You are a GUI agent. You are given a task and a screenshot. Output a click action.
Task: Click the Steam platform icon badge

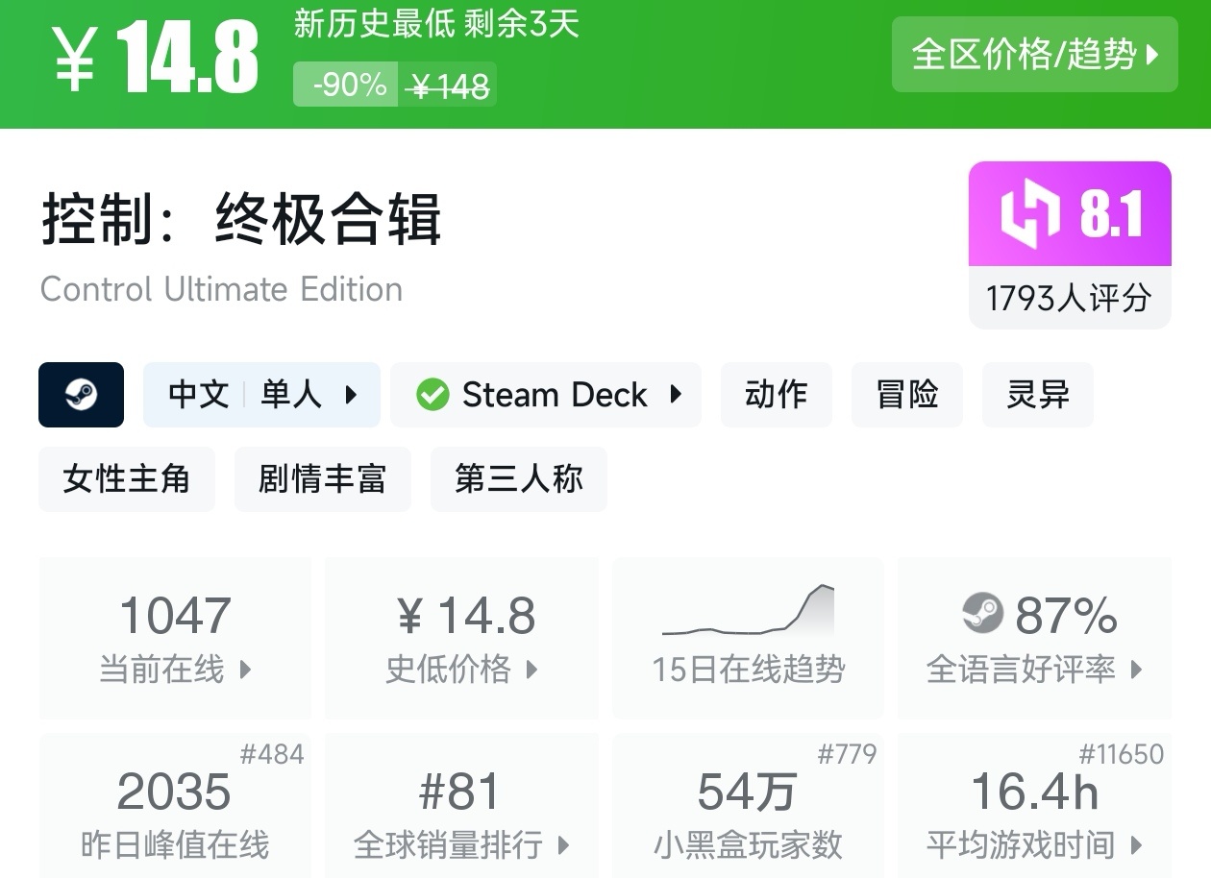point(81,395)
